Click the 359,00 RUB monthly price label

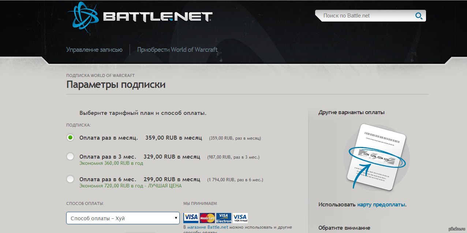[173, 138]
